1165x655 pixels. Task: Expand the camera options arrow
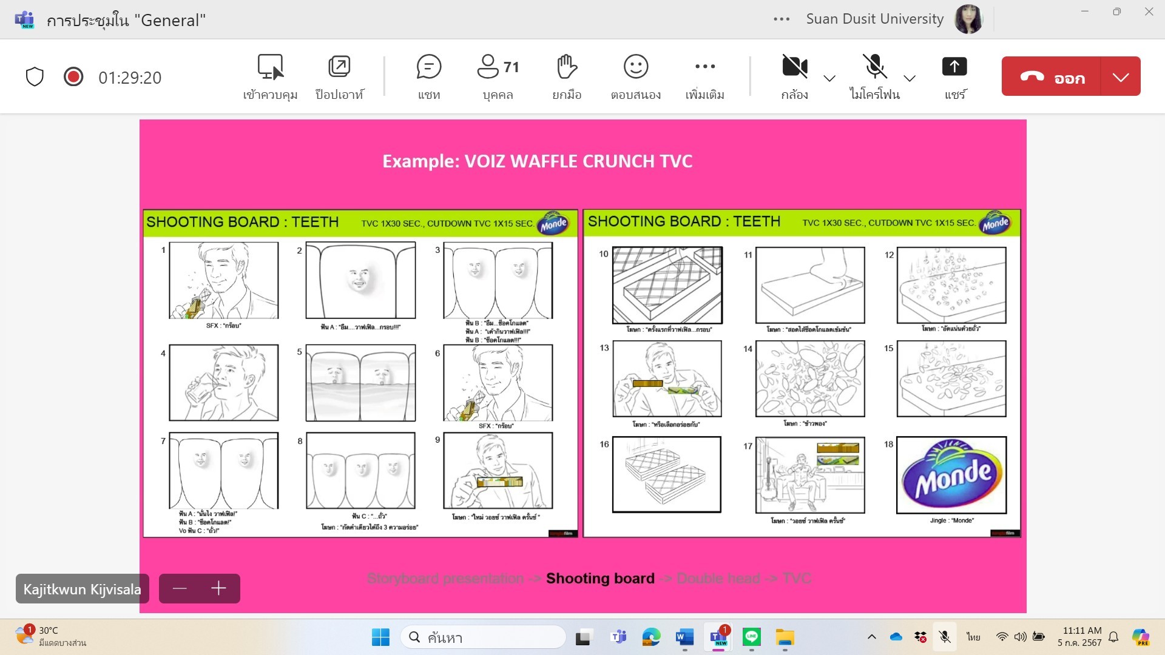pos(829,78)
